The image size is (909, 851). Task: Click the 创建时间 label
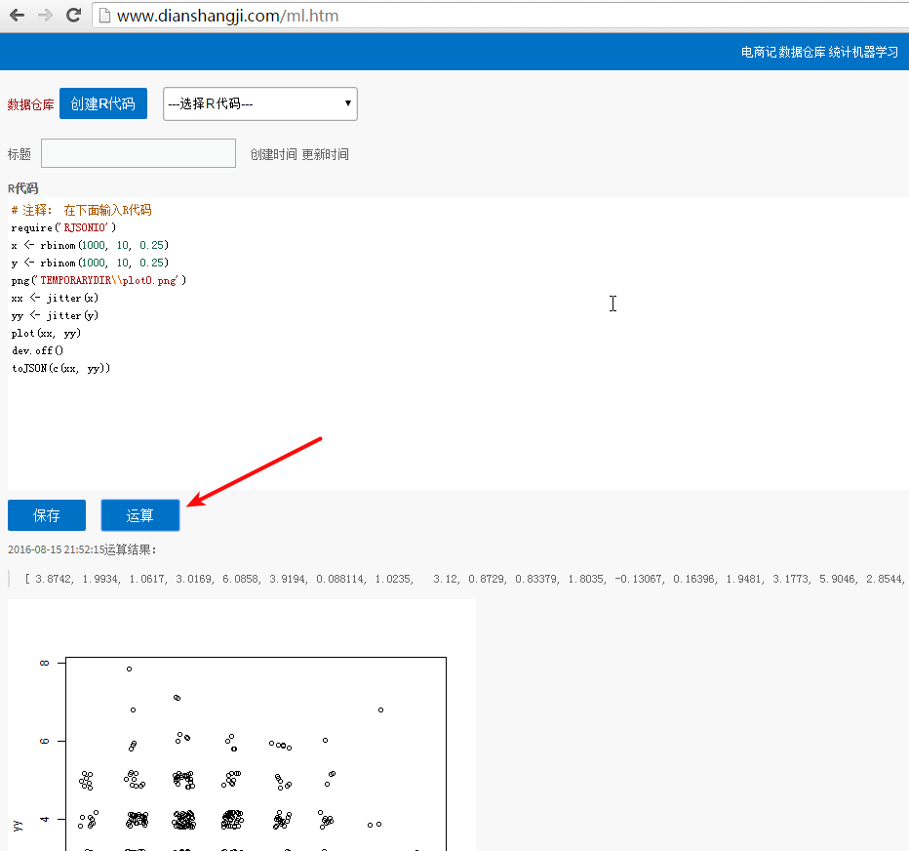click(273, 154)
